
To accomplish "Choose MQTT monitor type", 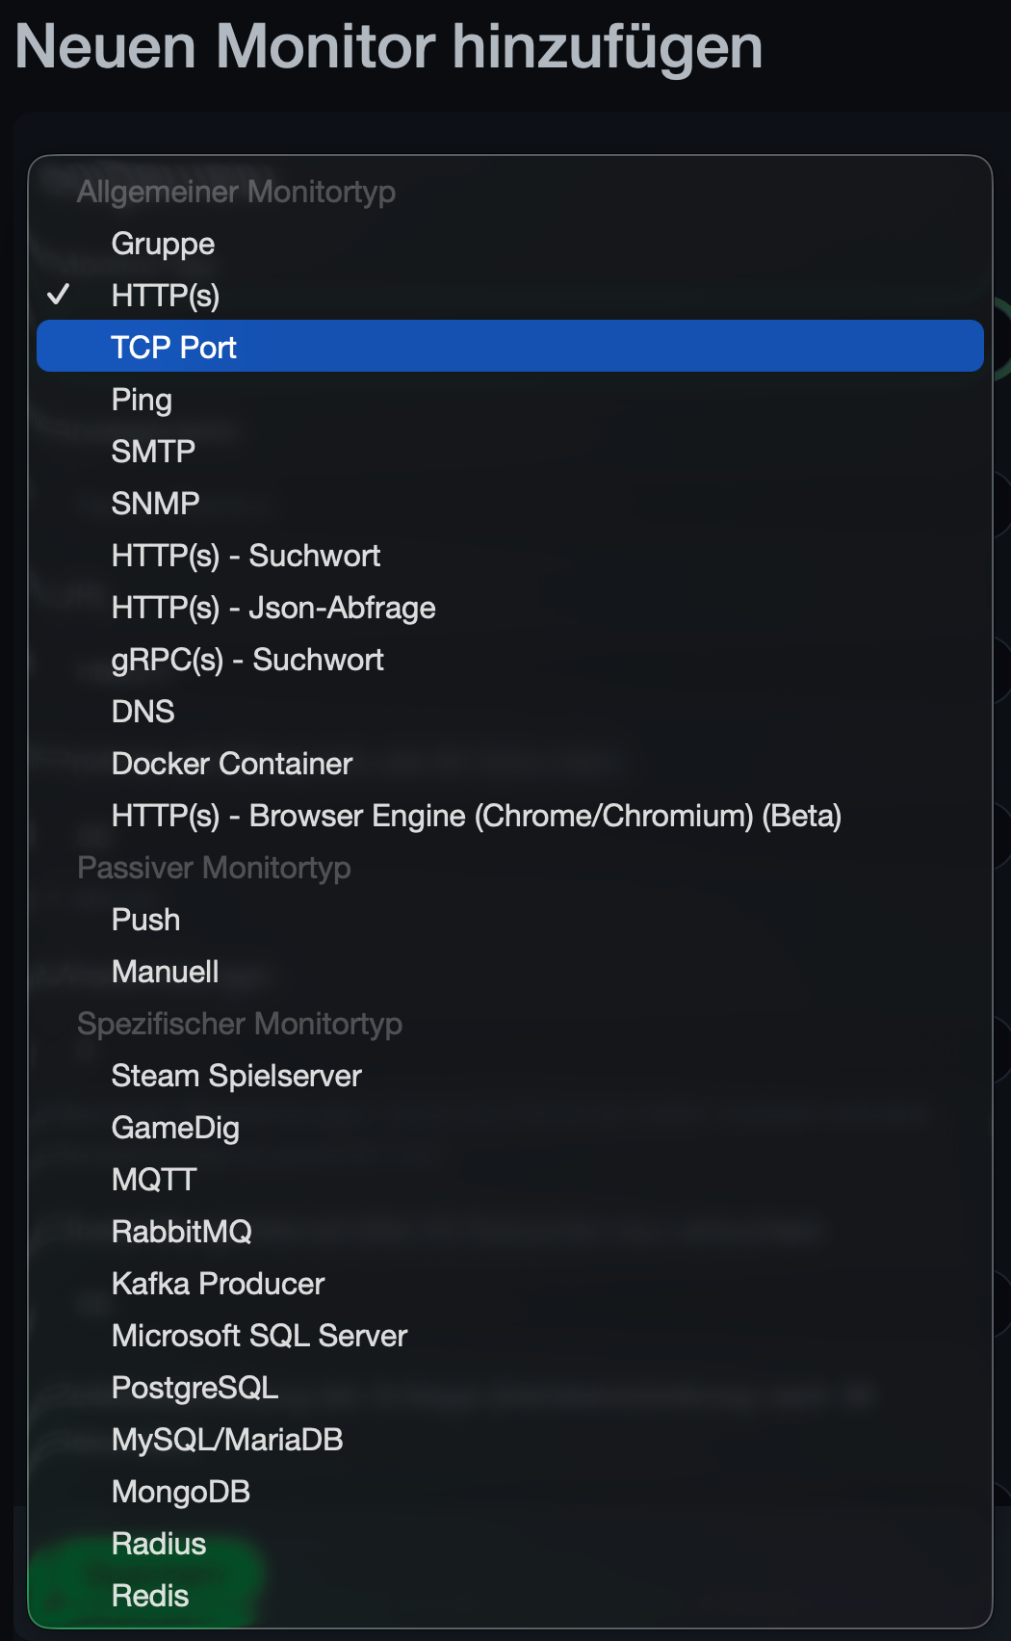I will (154, 1180).
